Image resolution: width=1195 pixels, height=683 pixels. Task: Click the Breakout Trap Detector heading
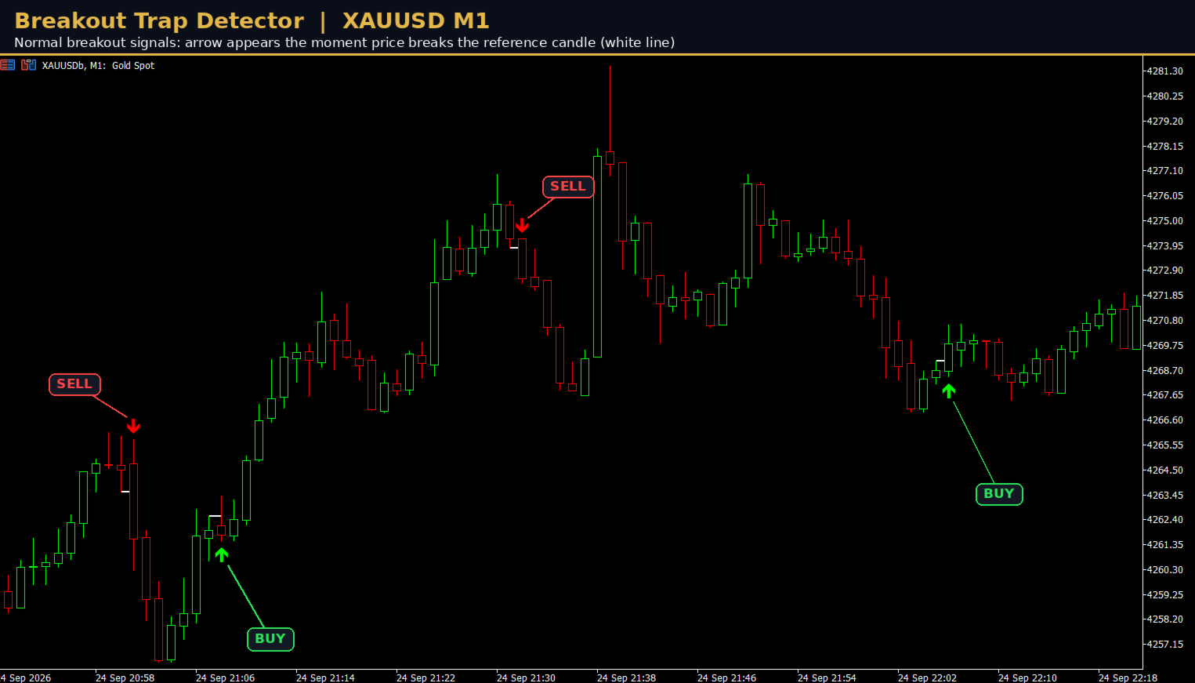pos(159,20)
